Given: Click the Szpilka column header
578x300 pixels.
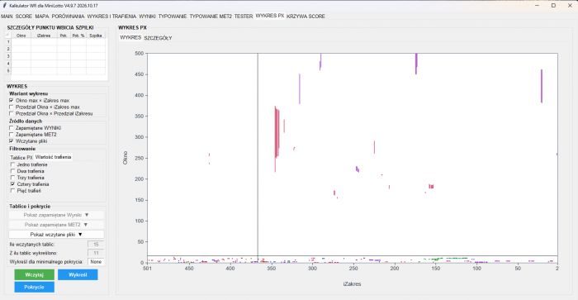Looking at the screenshot, I should 96,36.
